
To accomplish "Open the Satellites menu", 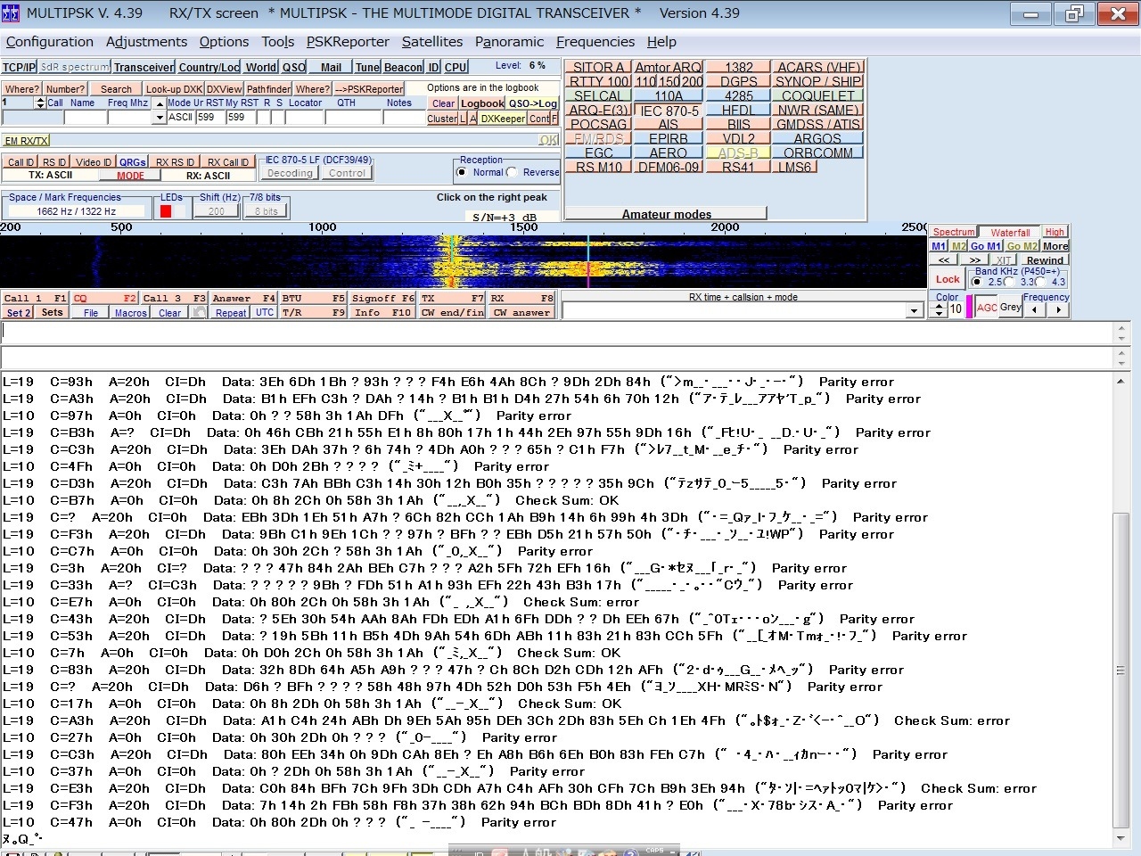I will (431, 42).
